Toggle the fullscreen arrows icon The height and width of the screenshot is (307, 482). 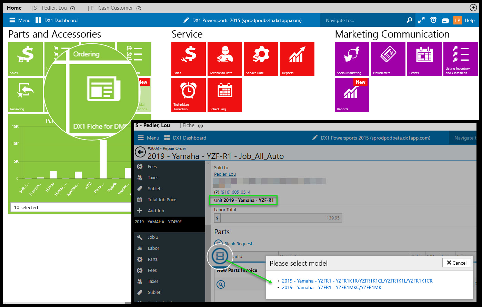pos(421,20)
